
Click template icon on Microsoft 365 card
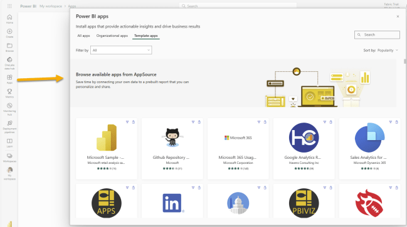pyautogui.click(x=259, y=122)
